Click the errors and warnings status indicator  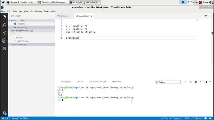(6, 118)
